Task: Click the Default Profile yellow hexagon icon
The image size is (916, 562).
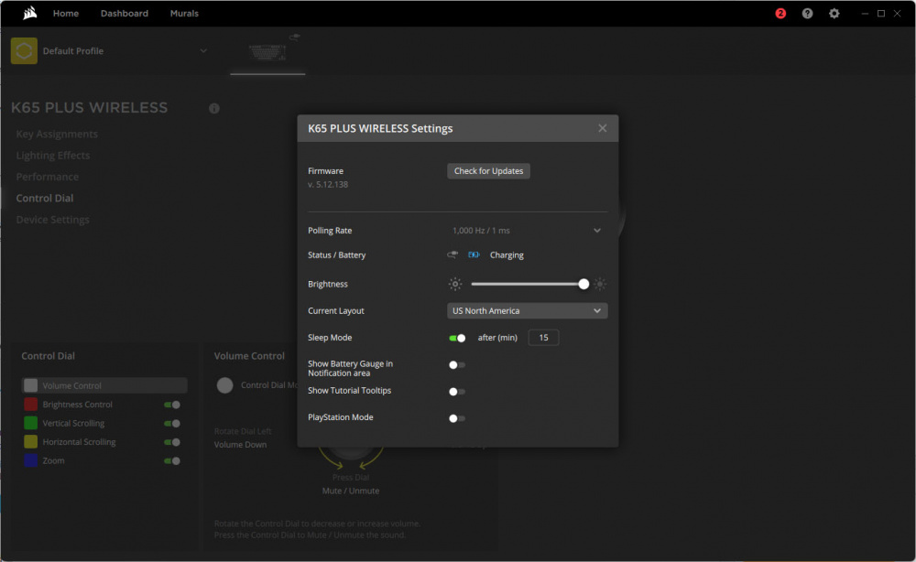Action: point(24,50)
